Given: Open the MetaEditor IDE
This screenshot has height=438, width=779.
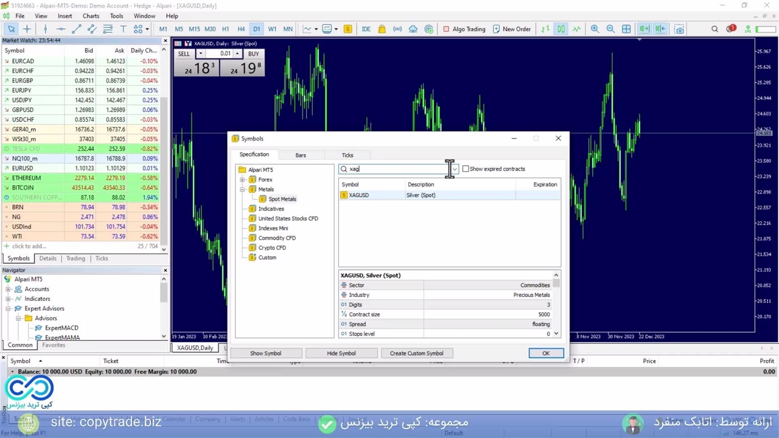Looking at the screenshot, I should click(366, 29).
